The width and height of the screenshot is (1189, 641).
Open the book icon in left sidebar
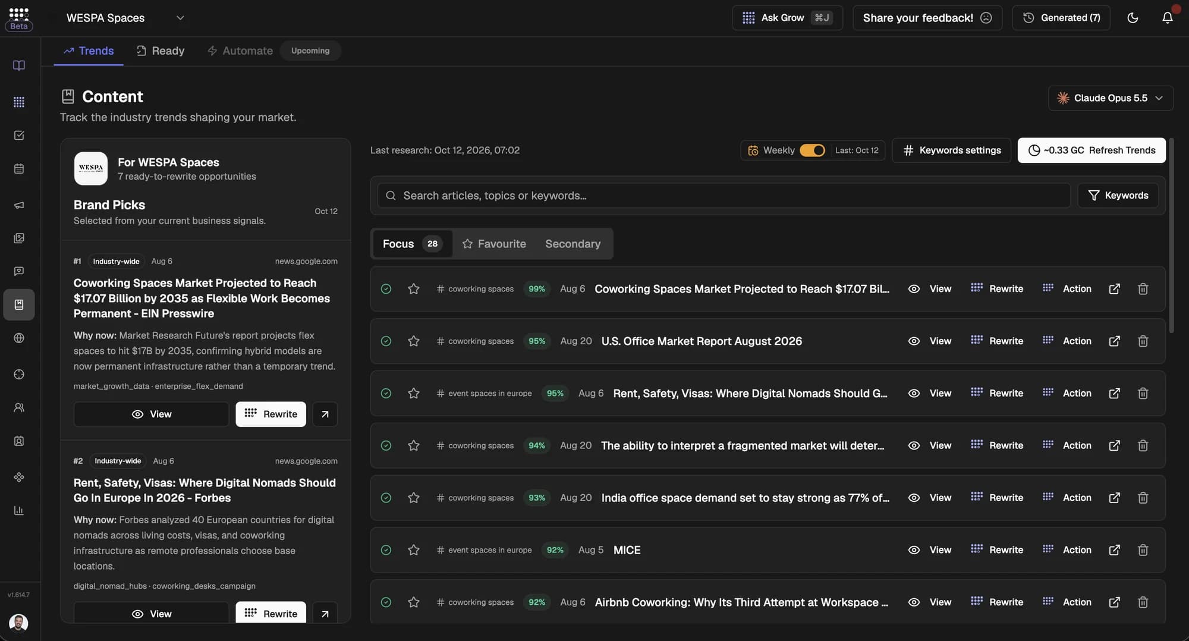19,65
